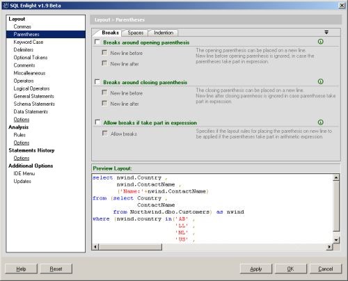This screenshot has height=281, width=348.
Task: Close the SQL Enlight dialog window
Action: point(342,6)
